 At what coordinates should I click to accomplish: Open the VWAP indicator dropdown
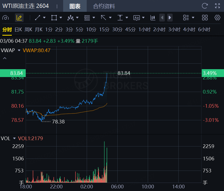19,50
